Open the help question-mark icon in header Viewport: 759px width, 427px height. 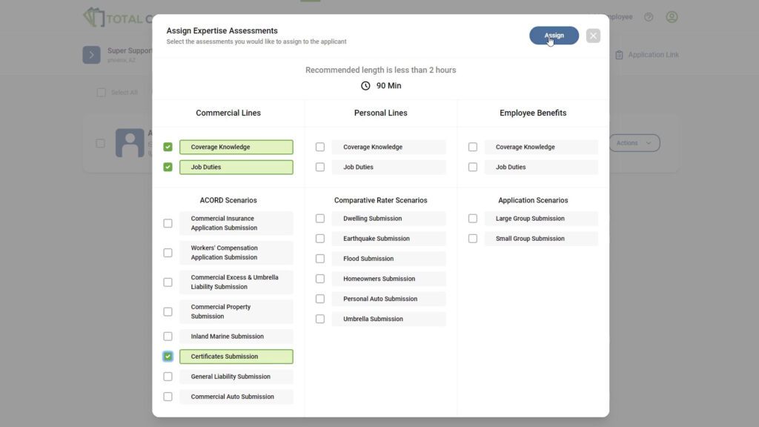click(x=649, y=16)
